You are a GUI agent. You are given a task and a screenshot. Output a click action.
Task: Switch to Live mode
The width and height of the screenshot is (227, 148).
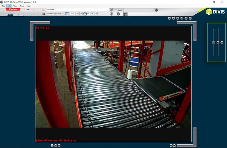pos(27,9)
